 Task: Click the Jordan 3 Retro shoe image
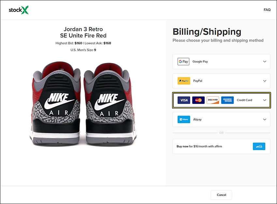click(83, 102)
